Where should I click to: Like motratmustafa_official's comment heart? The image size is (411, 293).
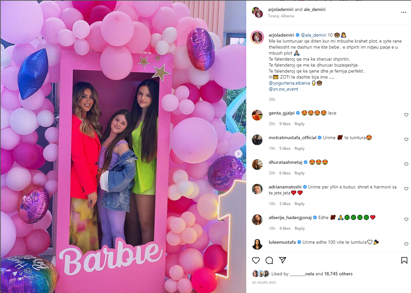coord(406,140)
